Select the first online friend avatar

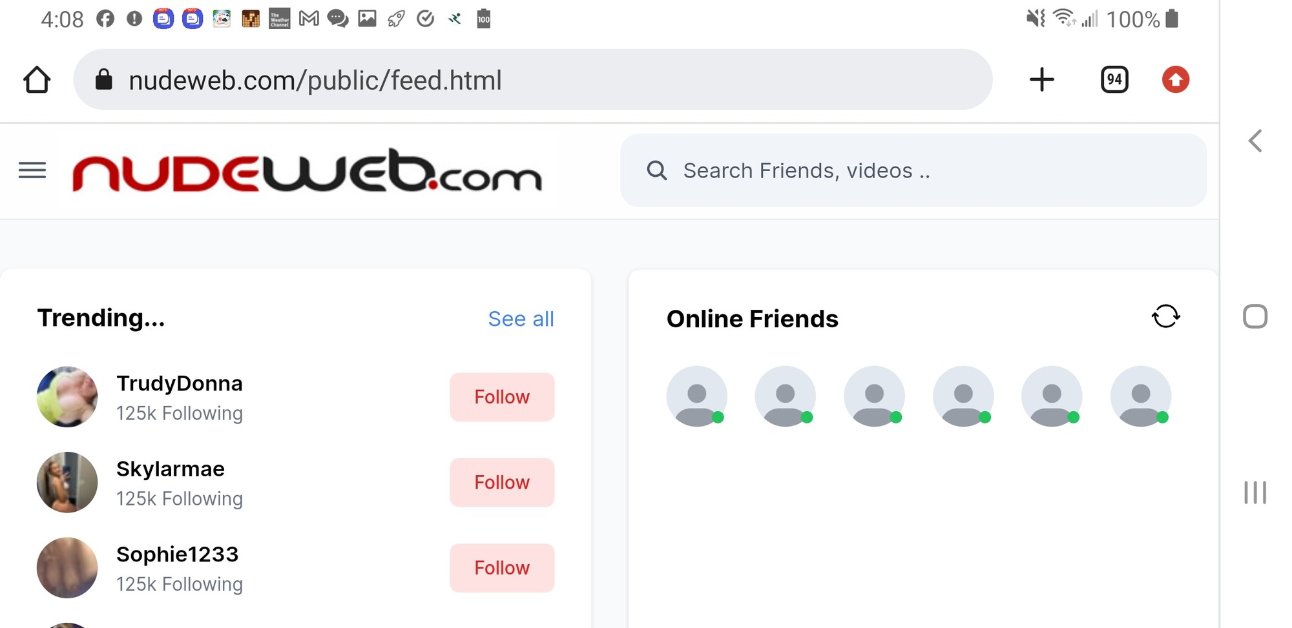pos(696,396)
